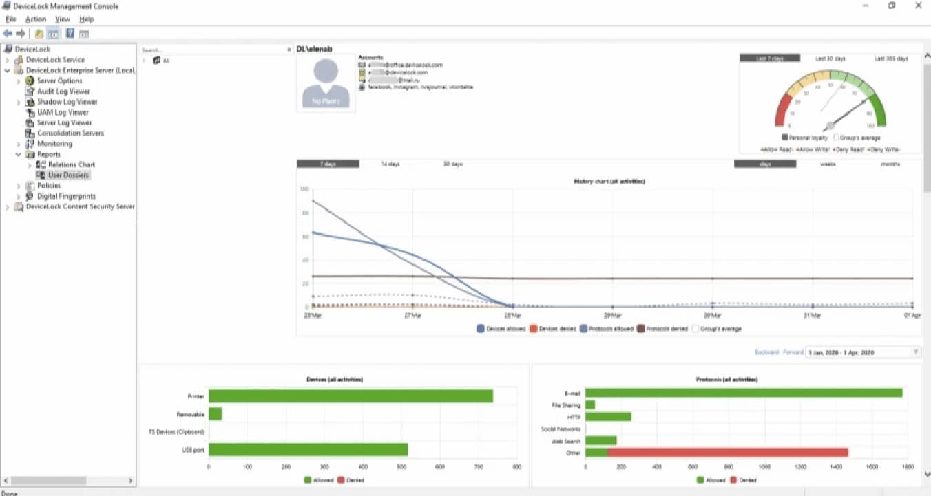
Task: Switch history grouping to weeks
Action: coord(828,164)
